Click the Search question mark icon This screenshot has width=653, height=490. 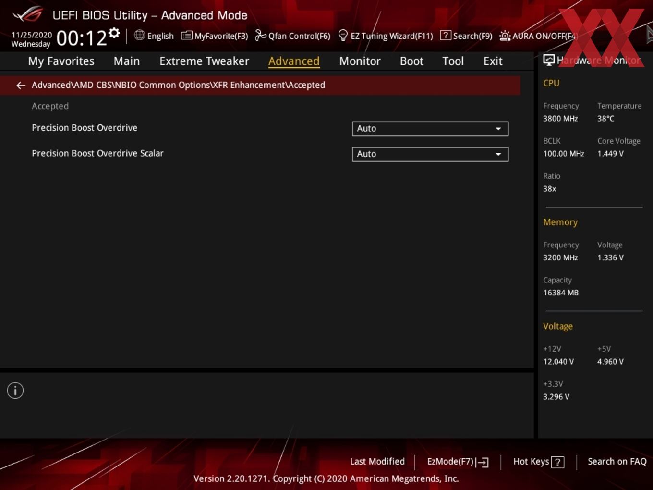click(x=445, y=35)
